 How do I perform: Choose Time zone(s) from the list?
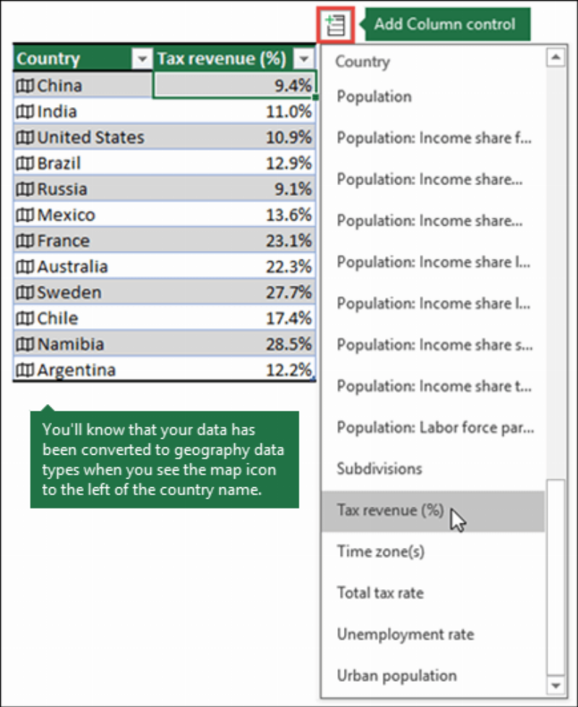tap(381, 552)
